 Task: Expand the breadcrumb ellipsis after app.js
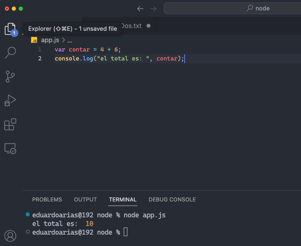tap(70, 40)
